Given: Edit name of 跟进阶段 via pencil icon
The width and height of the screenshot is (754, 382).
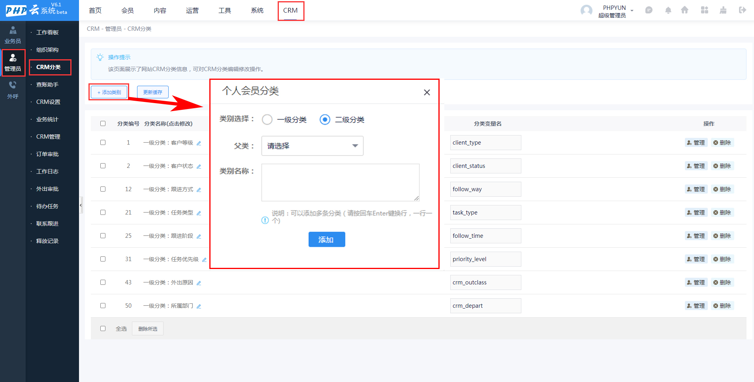Looking at the screenshot, I should click(x=199, y=236).
